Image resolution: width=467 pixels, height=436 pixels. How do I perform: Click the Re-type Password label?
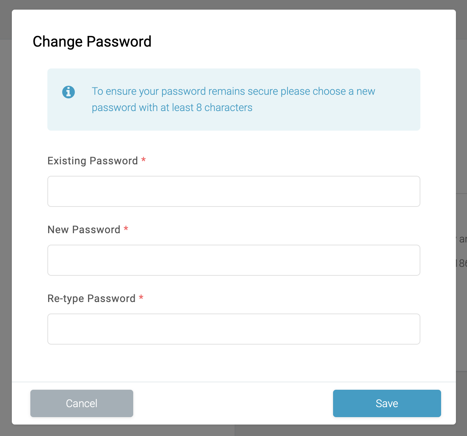(x=91, y=298)
